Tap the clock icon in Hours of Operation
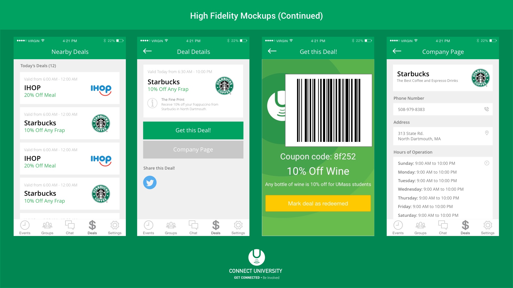Image resolution: width=513 pixels, height=288 pixels. (487, 163)
